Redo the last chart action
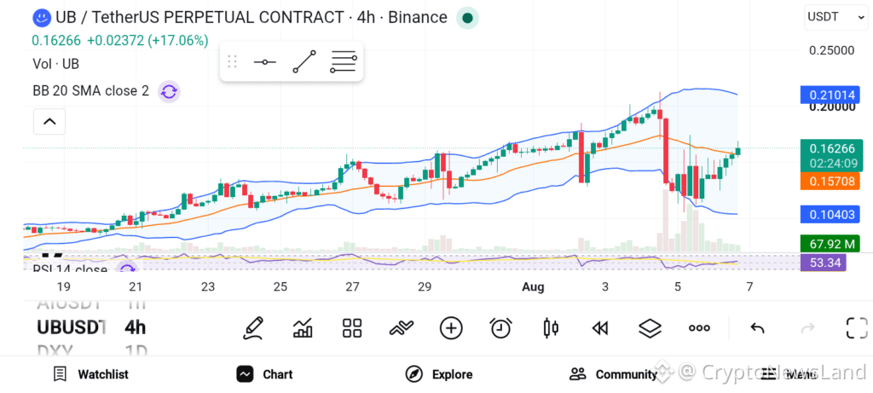The height and width of the screenshot is (393, 873). pyautogui.click(x=807, y=328)
